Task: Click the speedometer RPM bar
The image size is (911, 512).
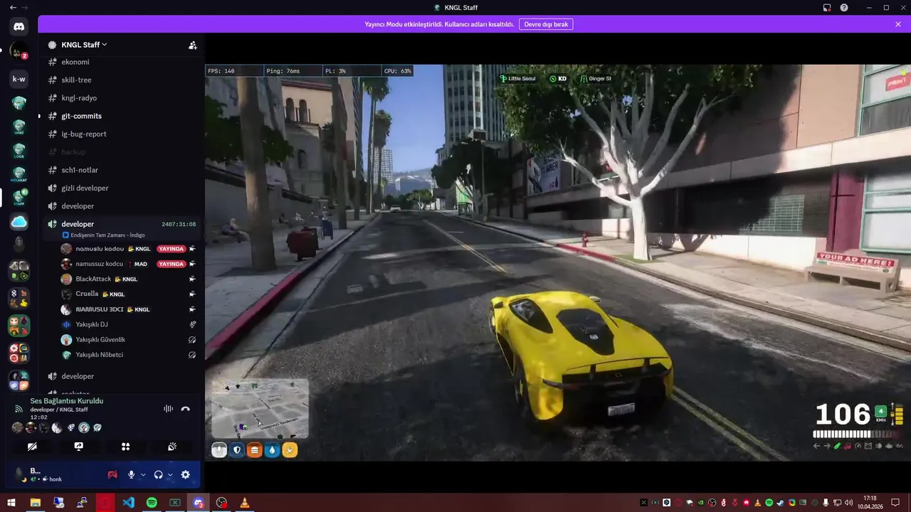Action: (858, 434)
